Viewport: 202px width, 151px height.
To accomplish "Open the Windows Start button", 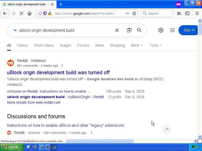I will (12, 147).
